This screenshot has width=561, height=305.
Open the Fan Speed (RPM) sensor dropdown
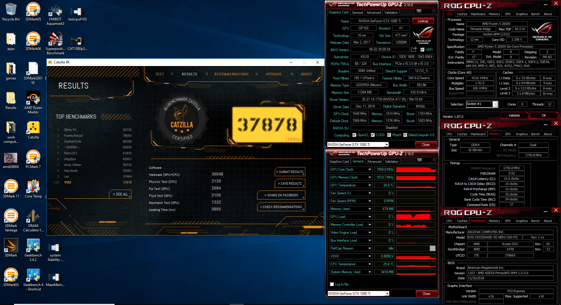click(x=370, y=201)
